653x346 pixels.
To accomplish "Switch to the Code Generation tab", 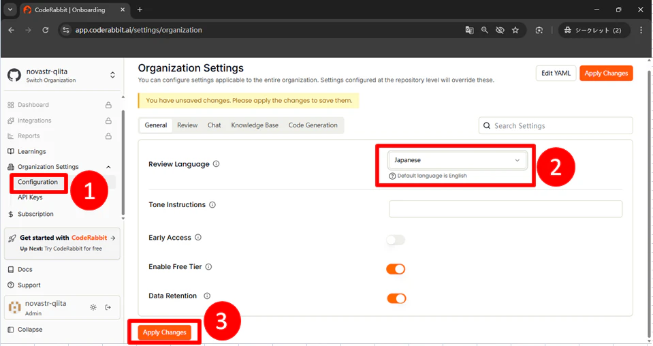I will coord(313,125).
